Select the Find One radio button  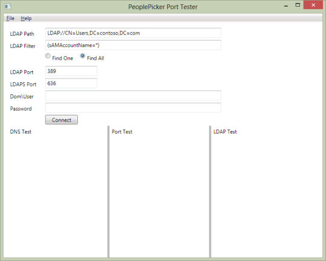click(x=48, y=56)
